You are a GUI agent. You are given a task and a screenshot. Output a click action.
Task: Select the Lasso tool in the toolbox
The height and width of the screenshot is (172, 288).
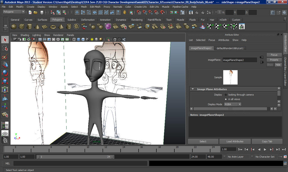5,48
